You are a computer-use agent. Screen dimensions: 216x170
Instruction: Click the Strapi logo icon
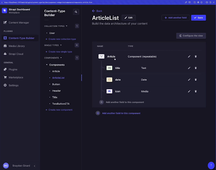tap(4, 11)
